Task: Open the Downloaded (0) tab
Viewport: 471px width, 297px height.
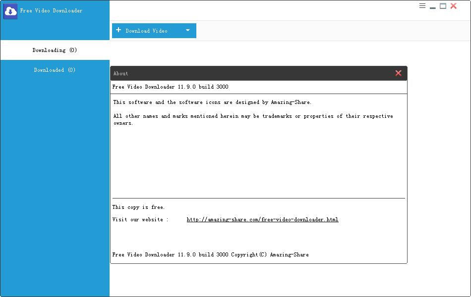Action: point(55,70)
